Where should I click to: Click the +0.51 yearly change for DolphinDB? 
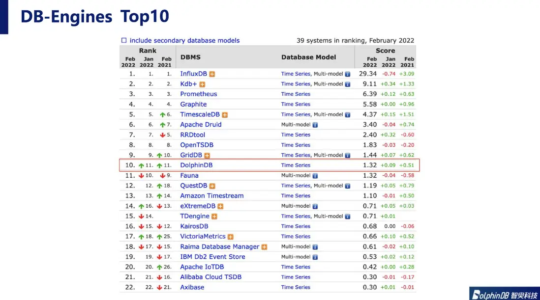coord(407,165)
